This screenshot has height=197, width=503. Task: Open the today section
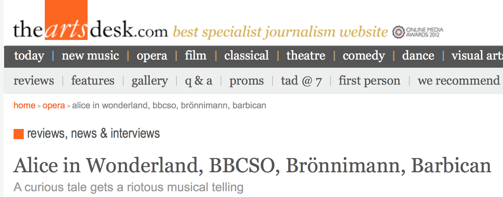[29, 56]
